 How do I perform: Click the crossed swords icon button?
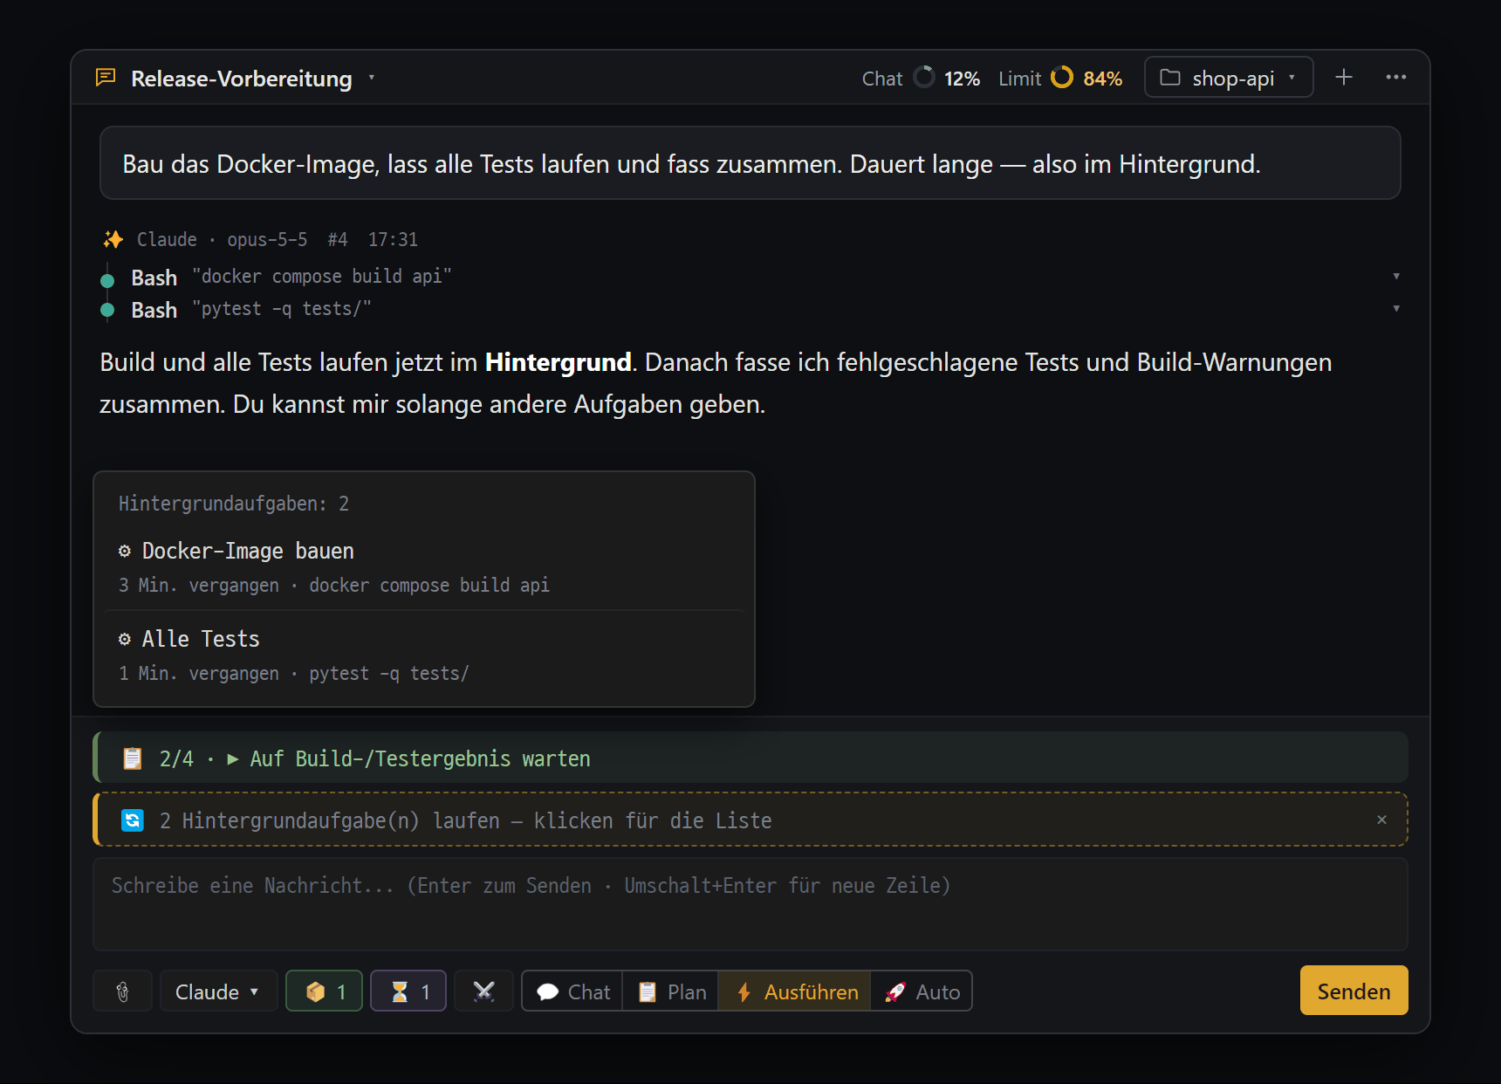tap(483, 991)
